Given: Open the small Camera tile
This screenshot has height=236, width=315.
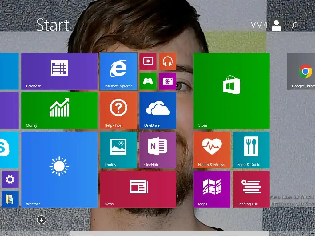Looking at the screenshot, I should pyautogui.click(x=168, y=81).
